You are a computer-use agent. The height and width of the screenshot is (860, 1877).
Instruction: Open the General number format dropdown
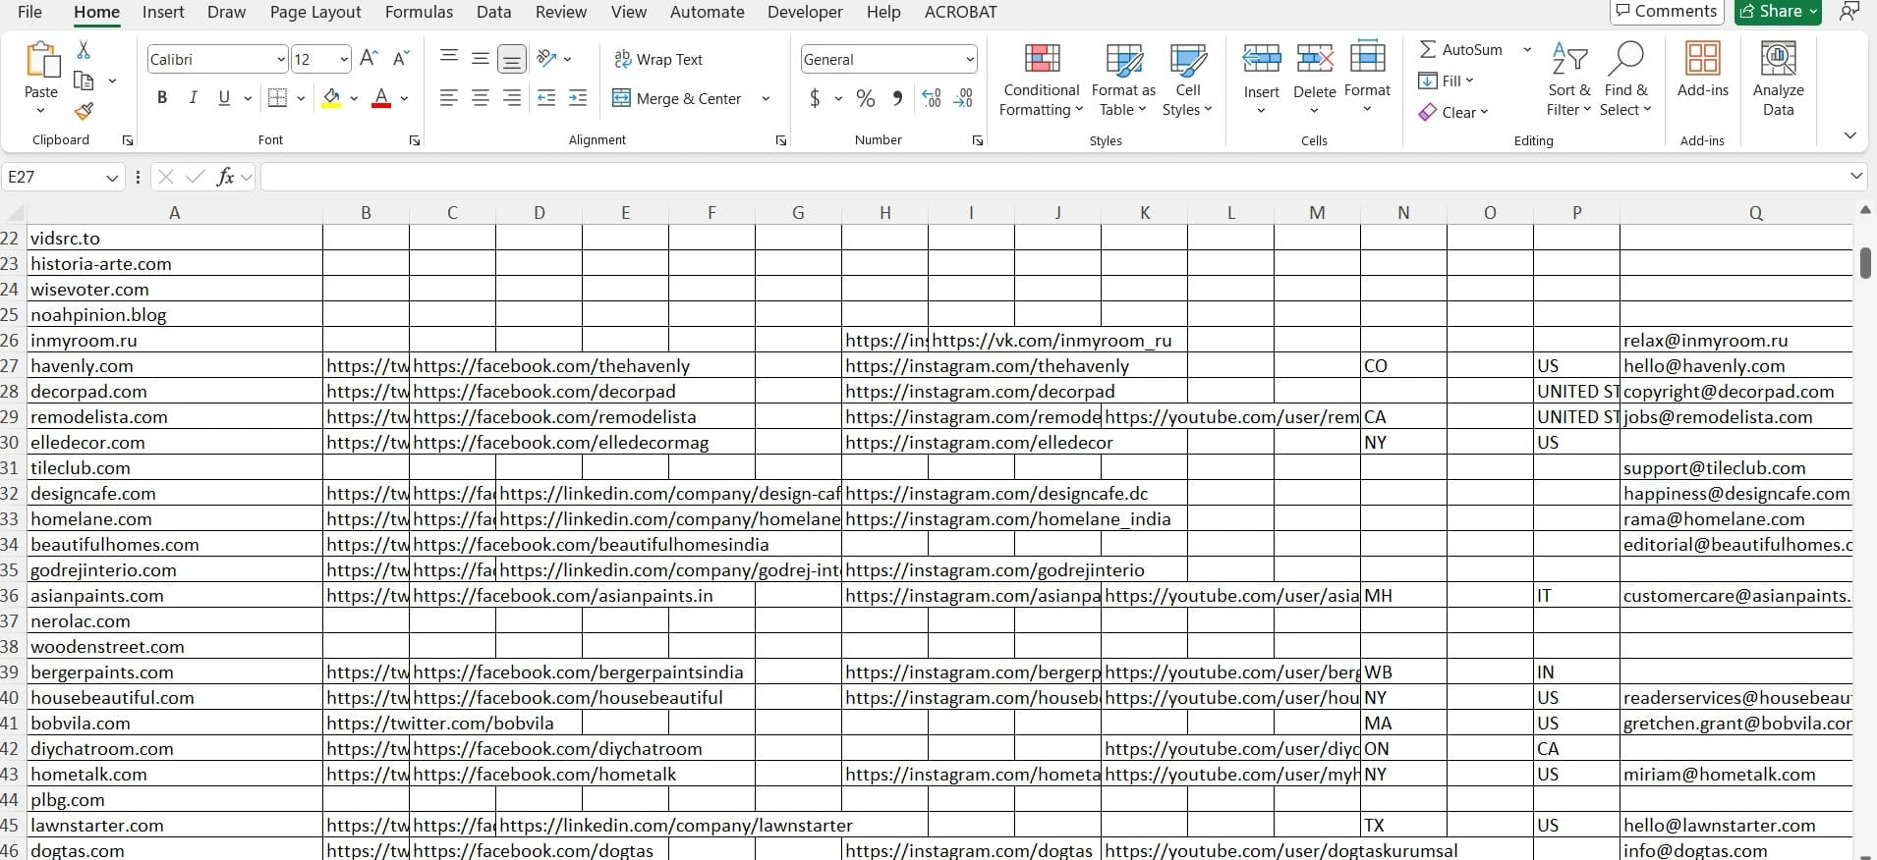tap(969, 59)
